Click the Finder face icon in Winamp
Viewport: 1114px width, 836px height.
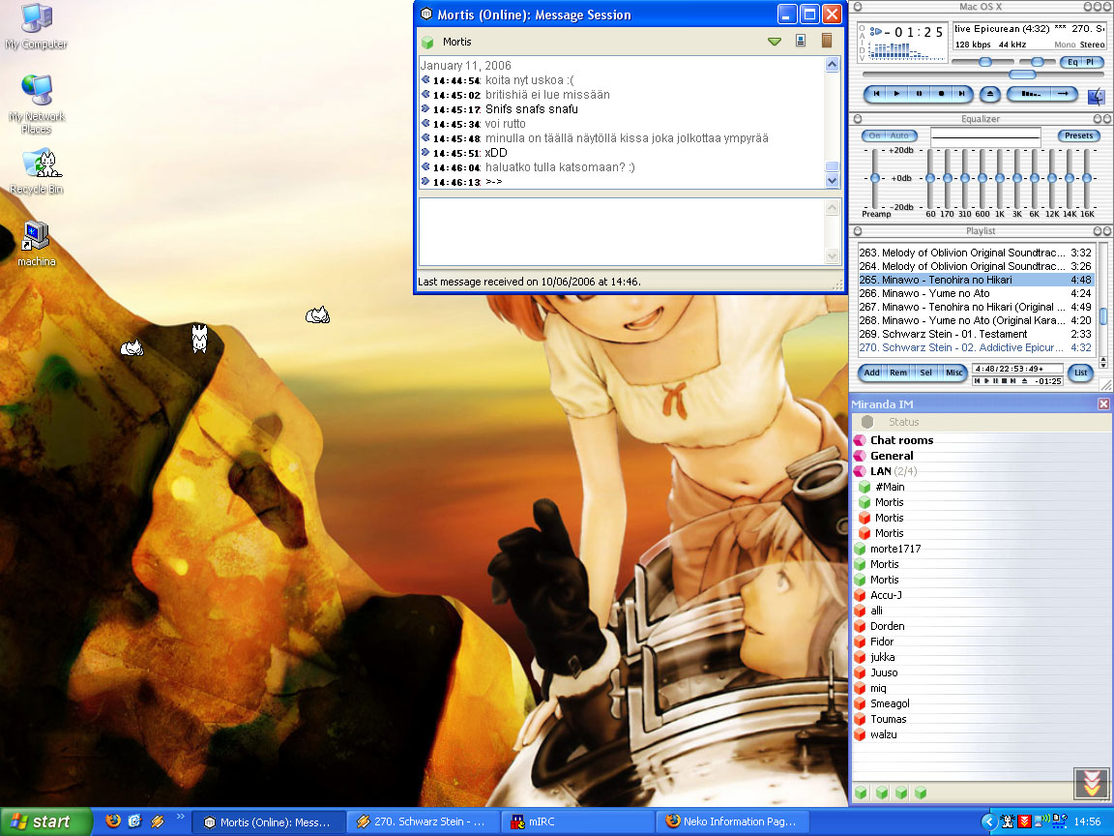tap(1097, 96)
